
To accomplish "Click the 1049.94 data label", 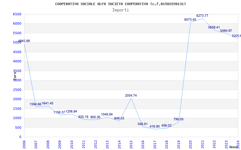I will point(107,114).
